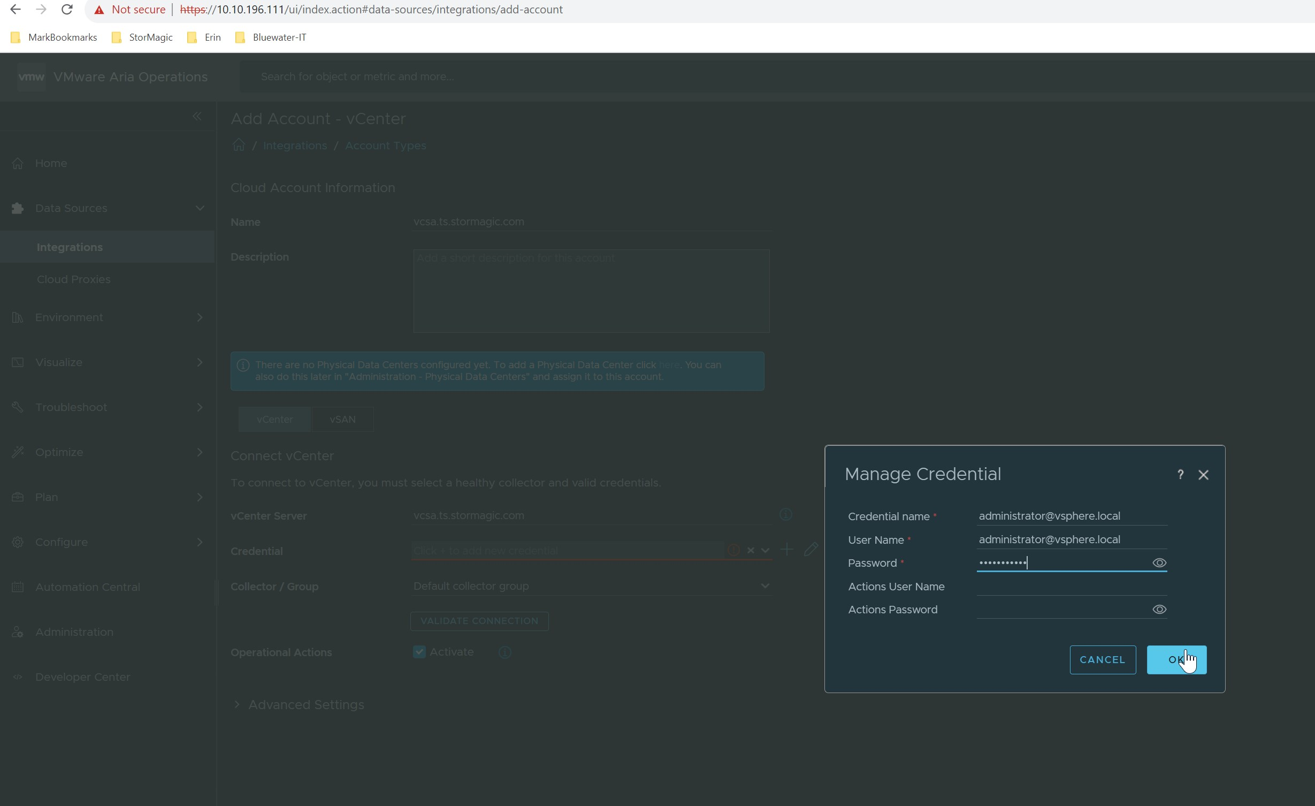Expand Advanced Settings section
The height and width of the screenshot is (806, 1315).
tap(300, 705)
